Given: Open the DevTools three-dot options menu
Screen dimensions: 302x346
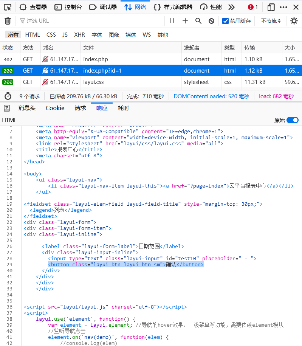Looking at the screenshot, I should [283, 7].
